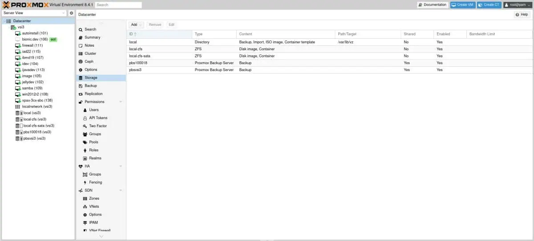Click the Ceph icon in the sidebar
The image size is (534, 241).
(81, 62)
